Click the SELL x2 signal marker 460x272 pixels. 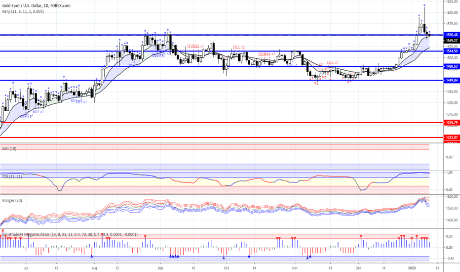point(239,47)
